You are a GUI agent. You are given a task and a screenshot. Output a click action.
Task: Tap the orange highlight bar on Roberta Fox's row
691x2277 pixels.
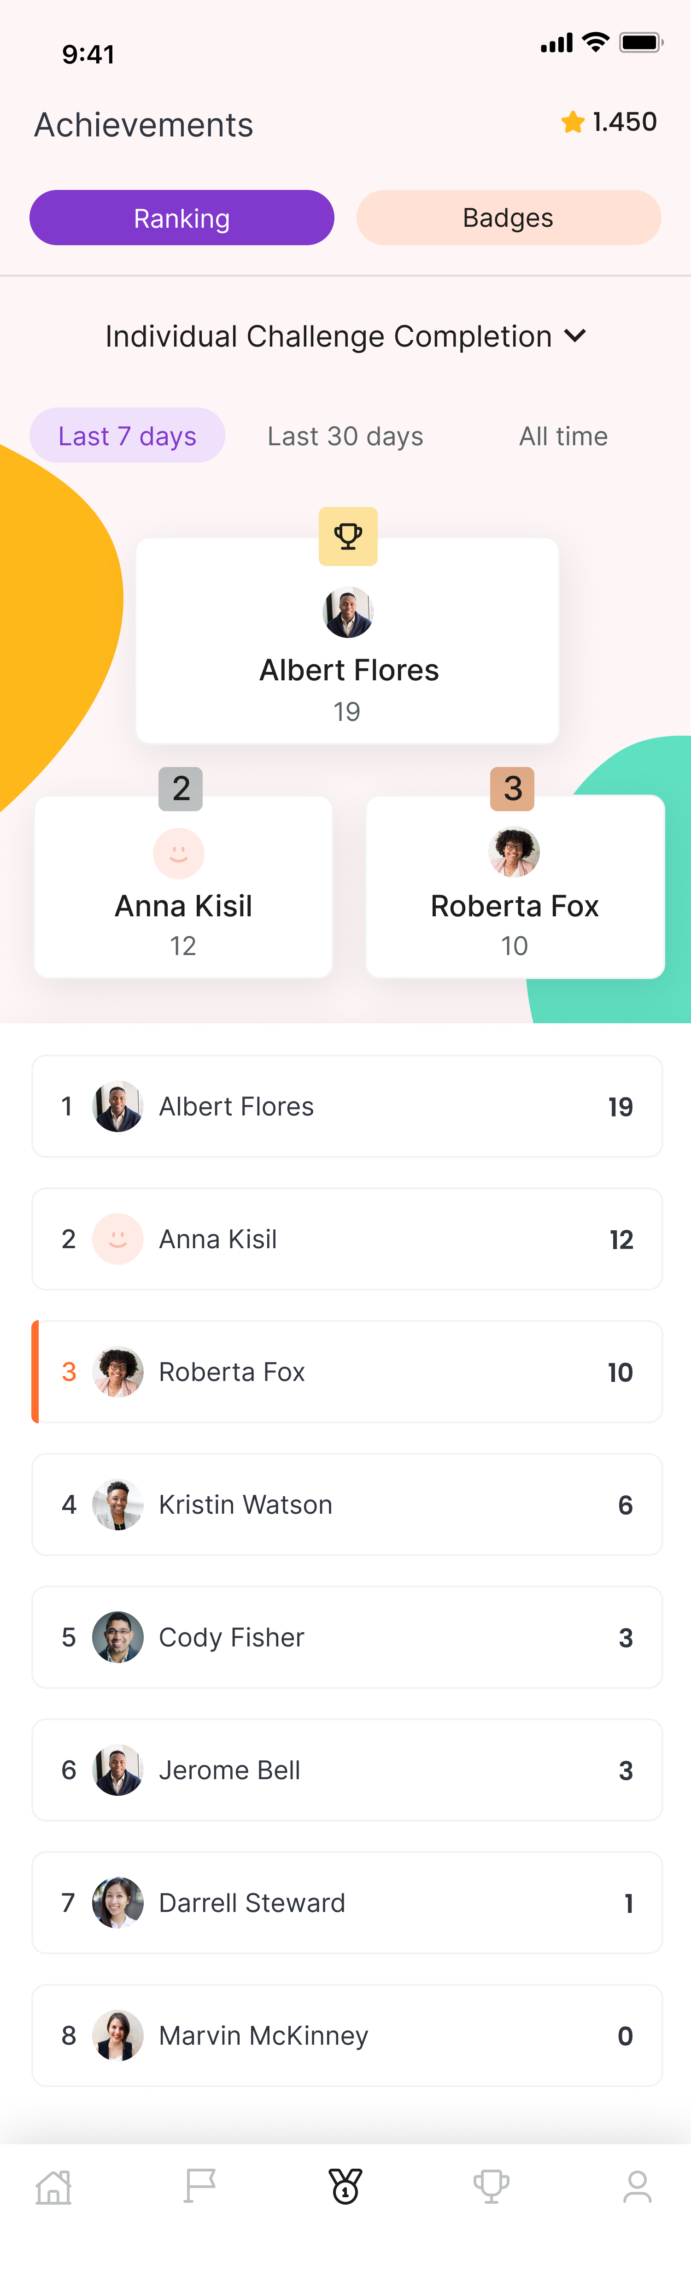click(35, 1371)
